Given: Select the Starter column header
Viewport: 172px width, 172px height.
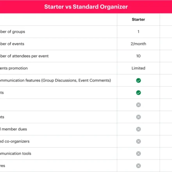Looking at the screenshot, I should tap(138, 20).
